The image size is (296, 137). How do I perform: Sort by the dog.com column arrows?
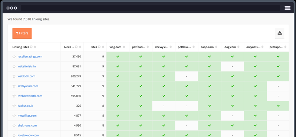239,47
